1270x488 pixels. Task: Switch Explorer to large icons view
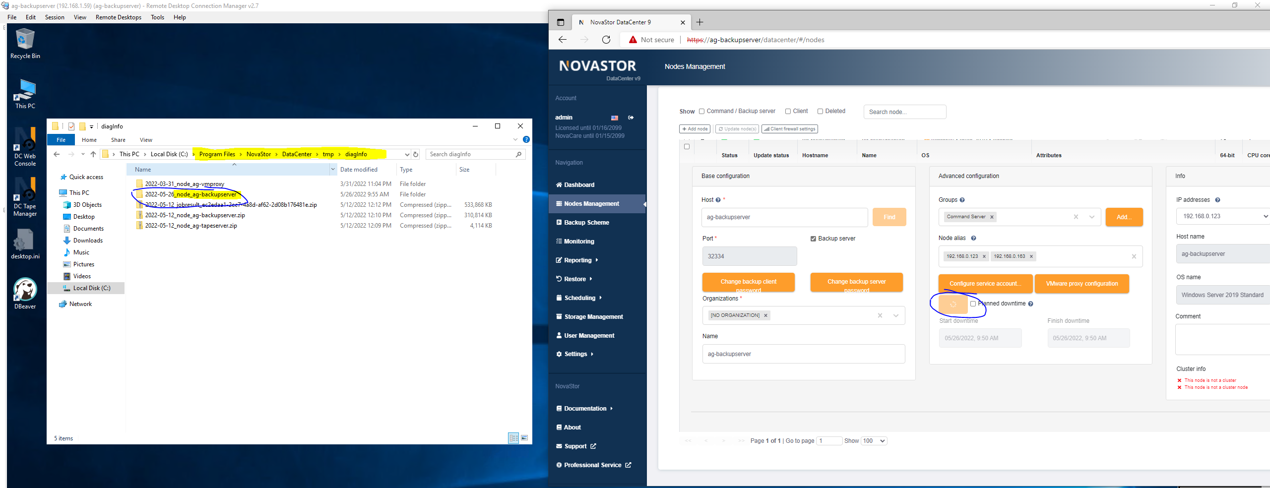pyautogui.click(x=524, y=438)
